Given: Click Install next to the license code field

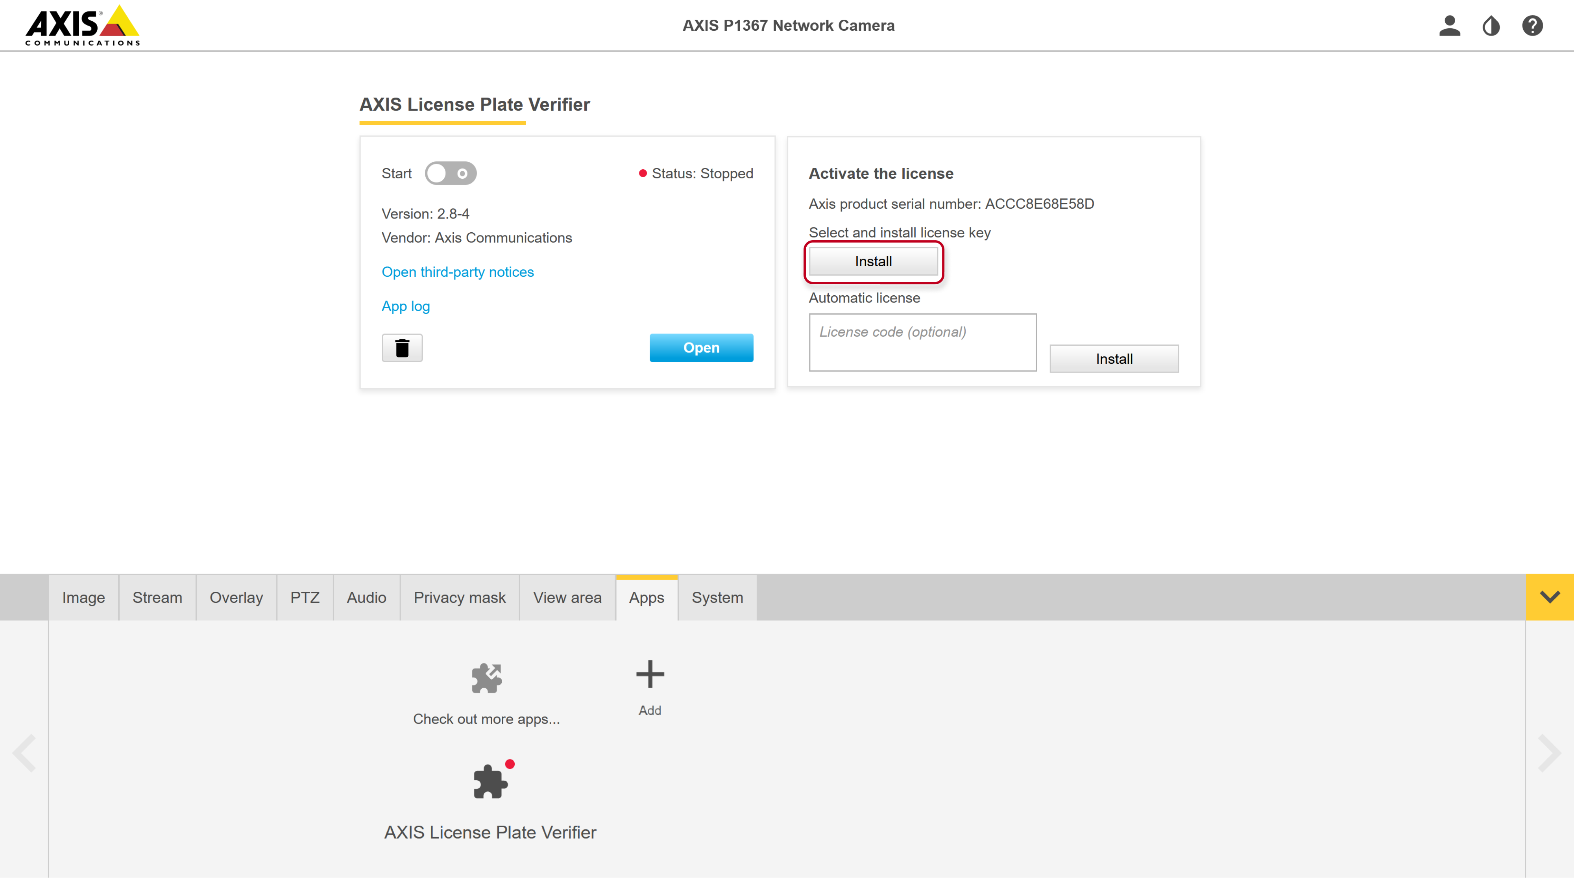Looking at the screenshot, I should pos(1114,359).
